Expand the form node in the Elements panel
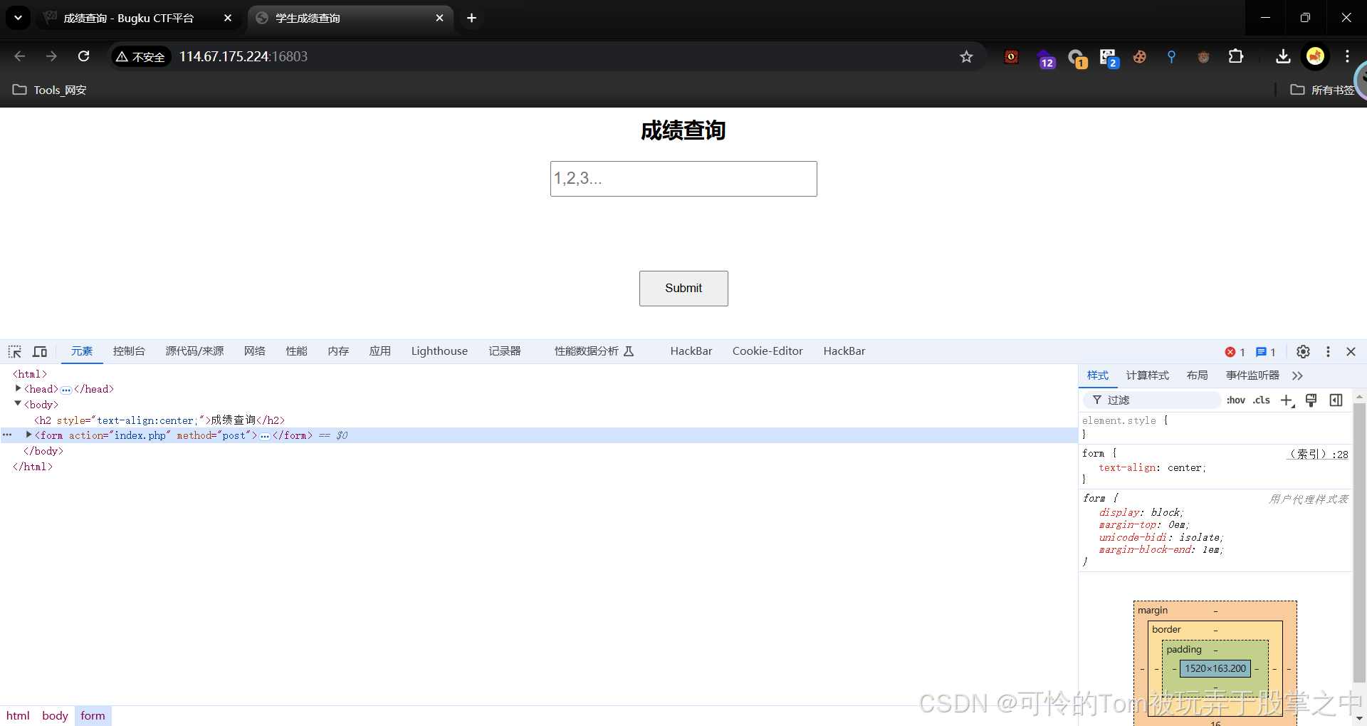 [28, 435]
